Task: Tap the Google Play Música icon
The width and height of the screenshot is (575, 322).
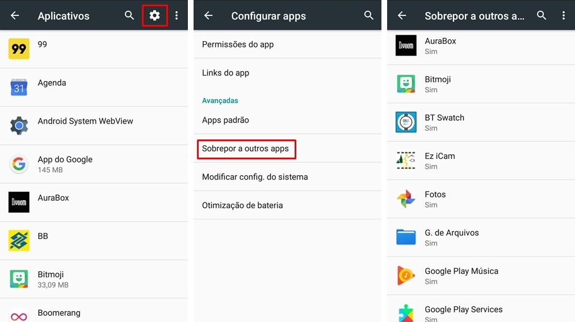Action: click(406, 276)
